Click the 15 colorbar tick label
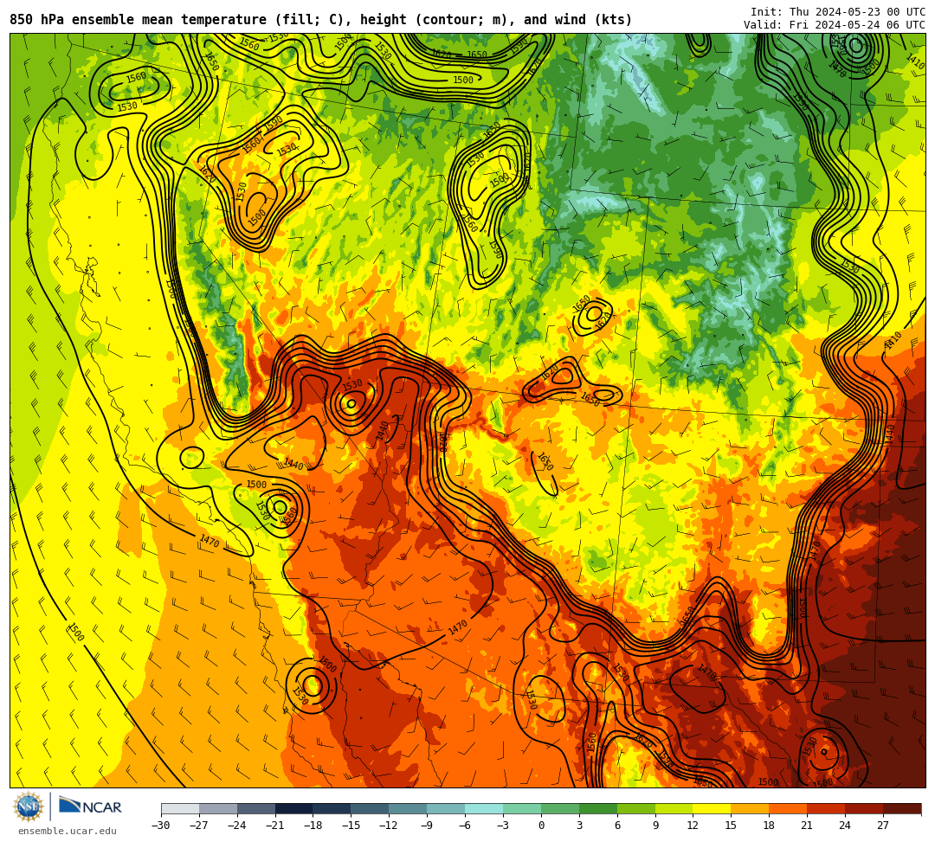 [x=732, y=826]
